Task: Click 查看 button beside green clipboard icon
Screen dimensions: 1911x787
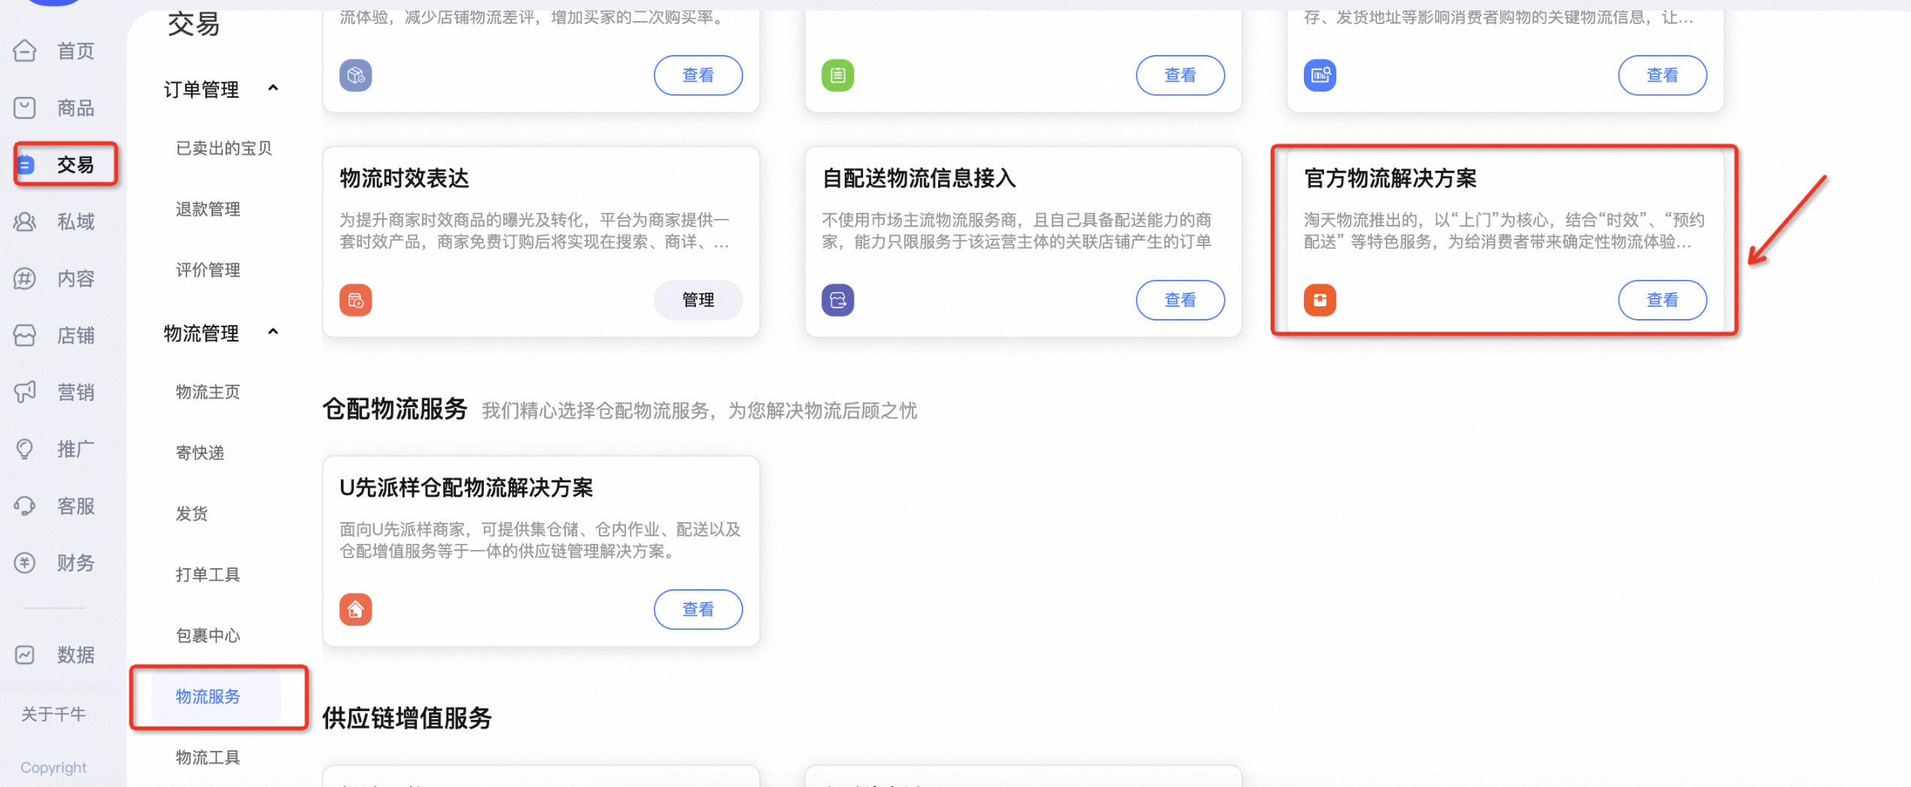Action: 1180,75
